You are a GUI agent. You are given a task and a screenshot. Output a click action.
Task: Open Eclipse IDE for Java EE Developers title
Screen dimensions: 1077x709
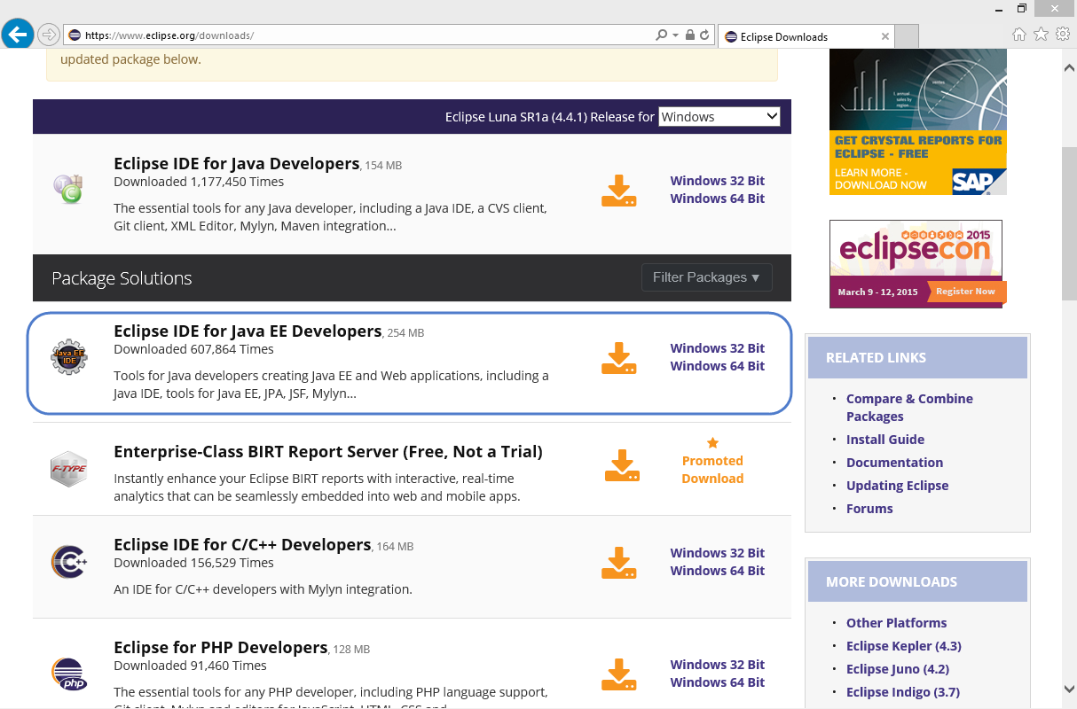248,331
